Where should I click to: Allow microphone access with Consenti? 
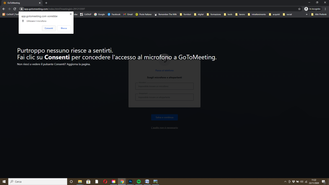coord(49,28)
